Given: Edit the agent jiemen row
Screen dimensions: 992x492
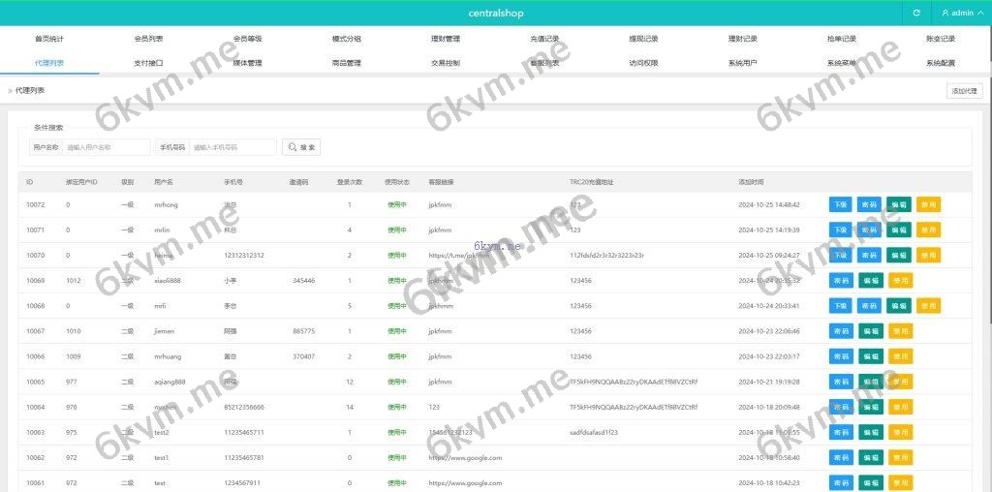Looking at the screenshot, I should click(871, 330).
